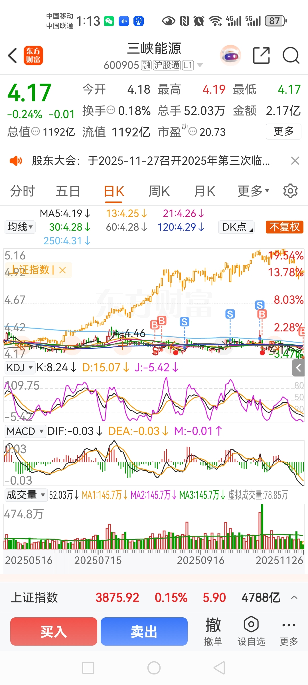Screen dimensions: 308x685
Task: Open the DK点 selector
Action: 236,227
